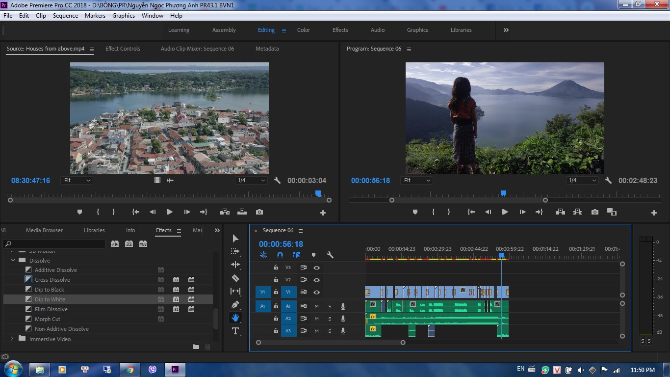Hide track V2 with eye icon
Viewport: 670px width, 377px height.
[316, 280]
